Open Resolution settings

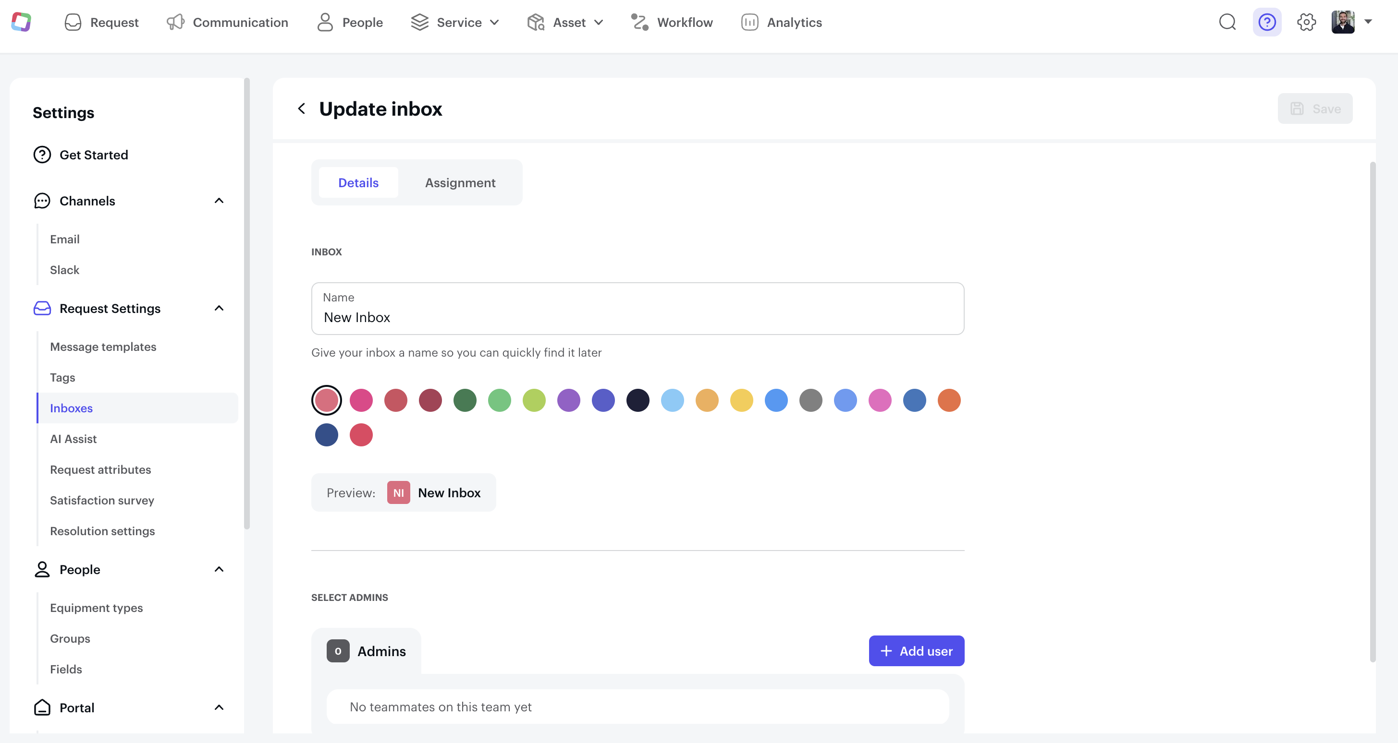[x=103, y=531]
